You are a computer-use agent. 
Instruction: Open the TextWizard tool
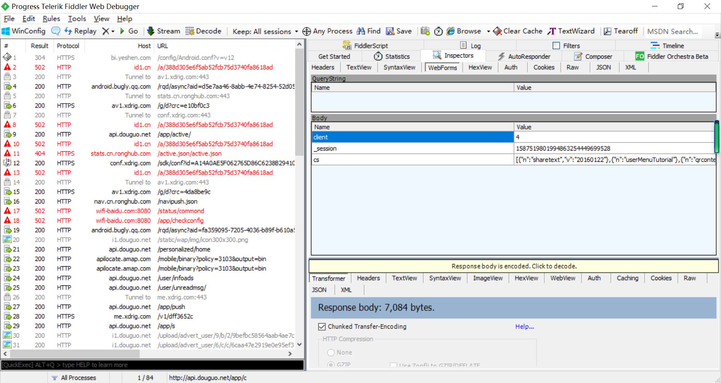pos(571,31)
